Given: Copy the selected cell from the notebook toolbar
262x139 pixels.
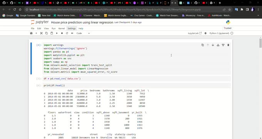Looking at the screenshot, I should pos(47,33).
